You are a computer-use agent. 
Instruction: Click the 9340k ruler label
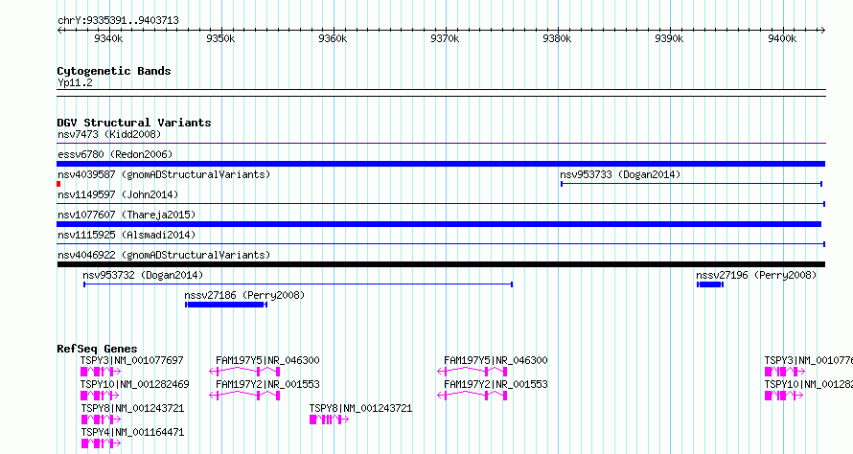coord(108,38)
